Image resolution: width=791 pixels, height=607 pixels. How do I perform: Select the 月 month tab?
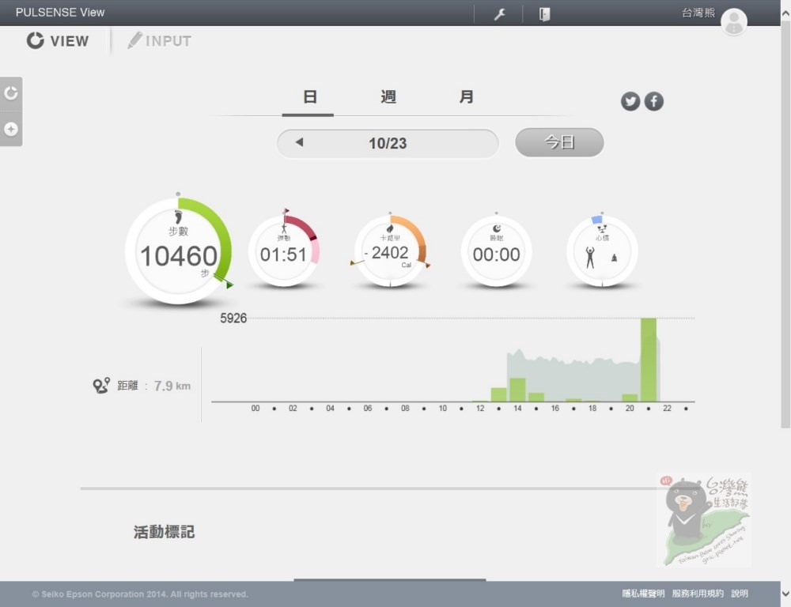click(466, 96)
